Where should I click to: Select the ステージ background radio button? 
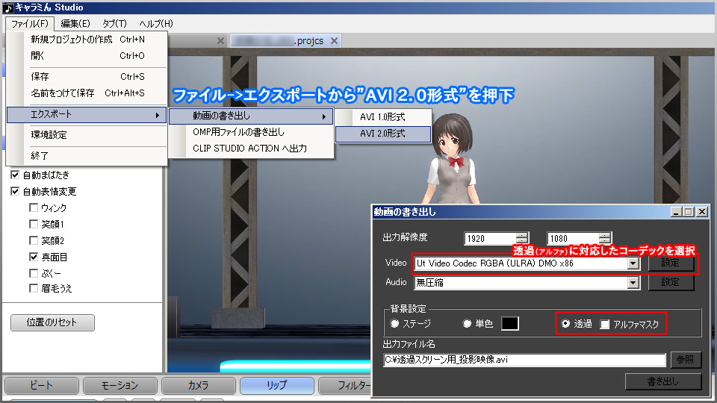pos(395,324)
